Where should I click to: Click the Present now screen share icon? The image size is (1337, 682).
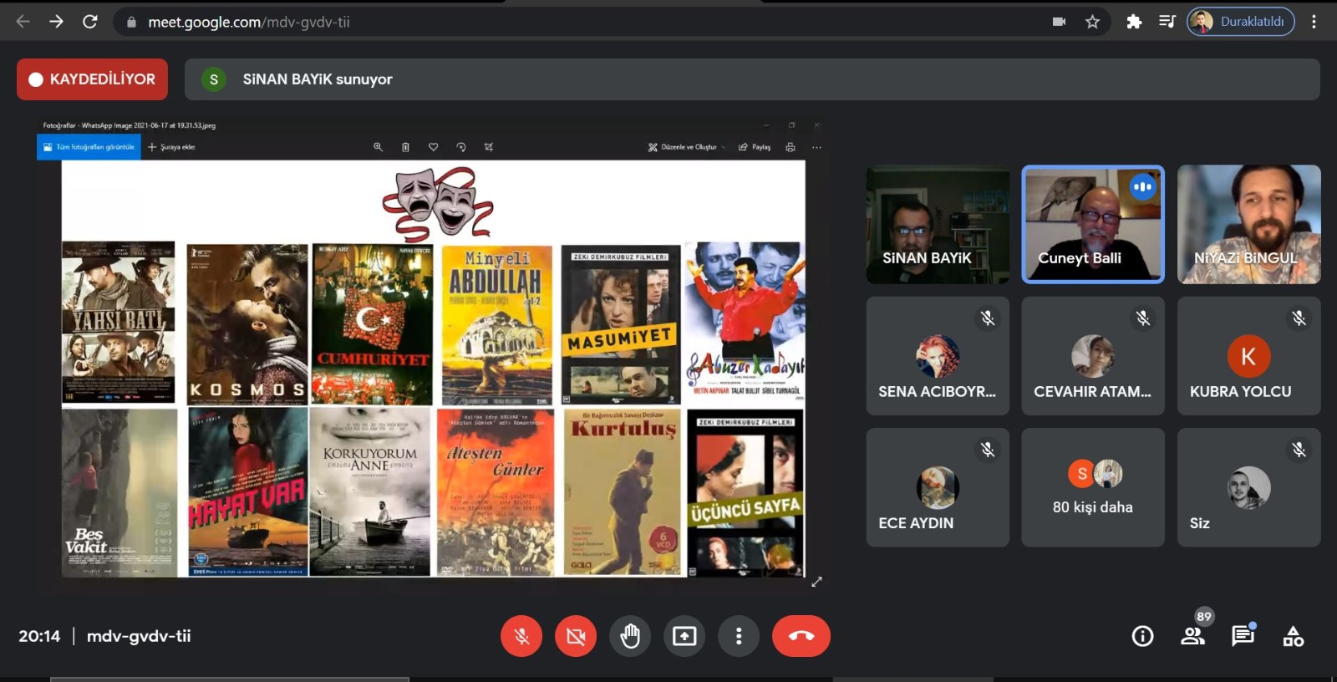(x=684, y=637)
